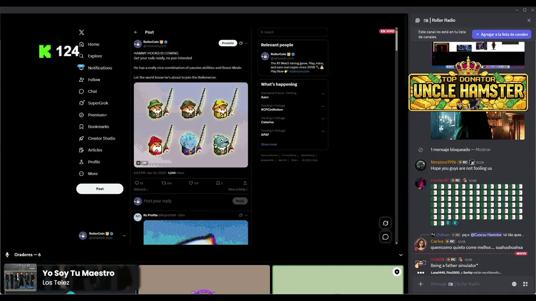This screenshot has width=536, height=301.
Task: Open Follow in the X sidebar
Action: (x=90, y=79)
